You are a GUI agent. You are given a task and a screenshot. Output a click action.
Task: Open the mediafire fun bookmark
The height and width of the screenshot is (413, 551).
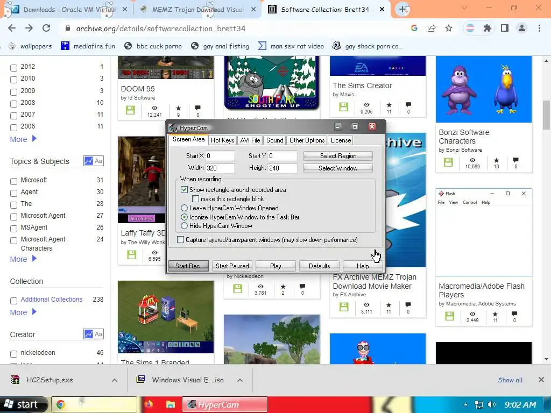click(x=88, y=46)
